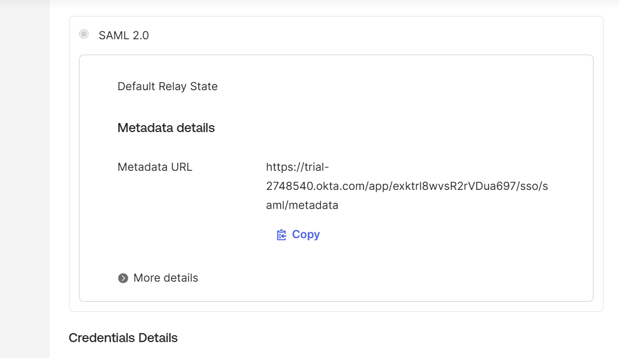Click the SAML 2.0 label

click(123, 35)
